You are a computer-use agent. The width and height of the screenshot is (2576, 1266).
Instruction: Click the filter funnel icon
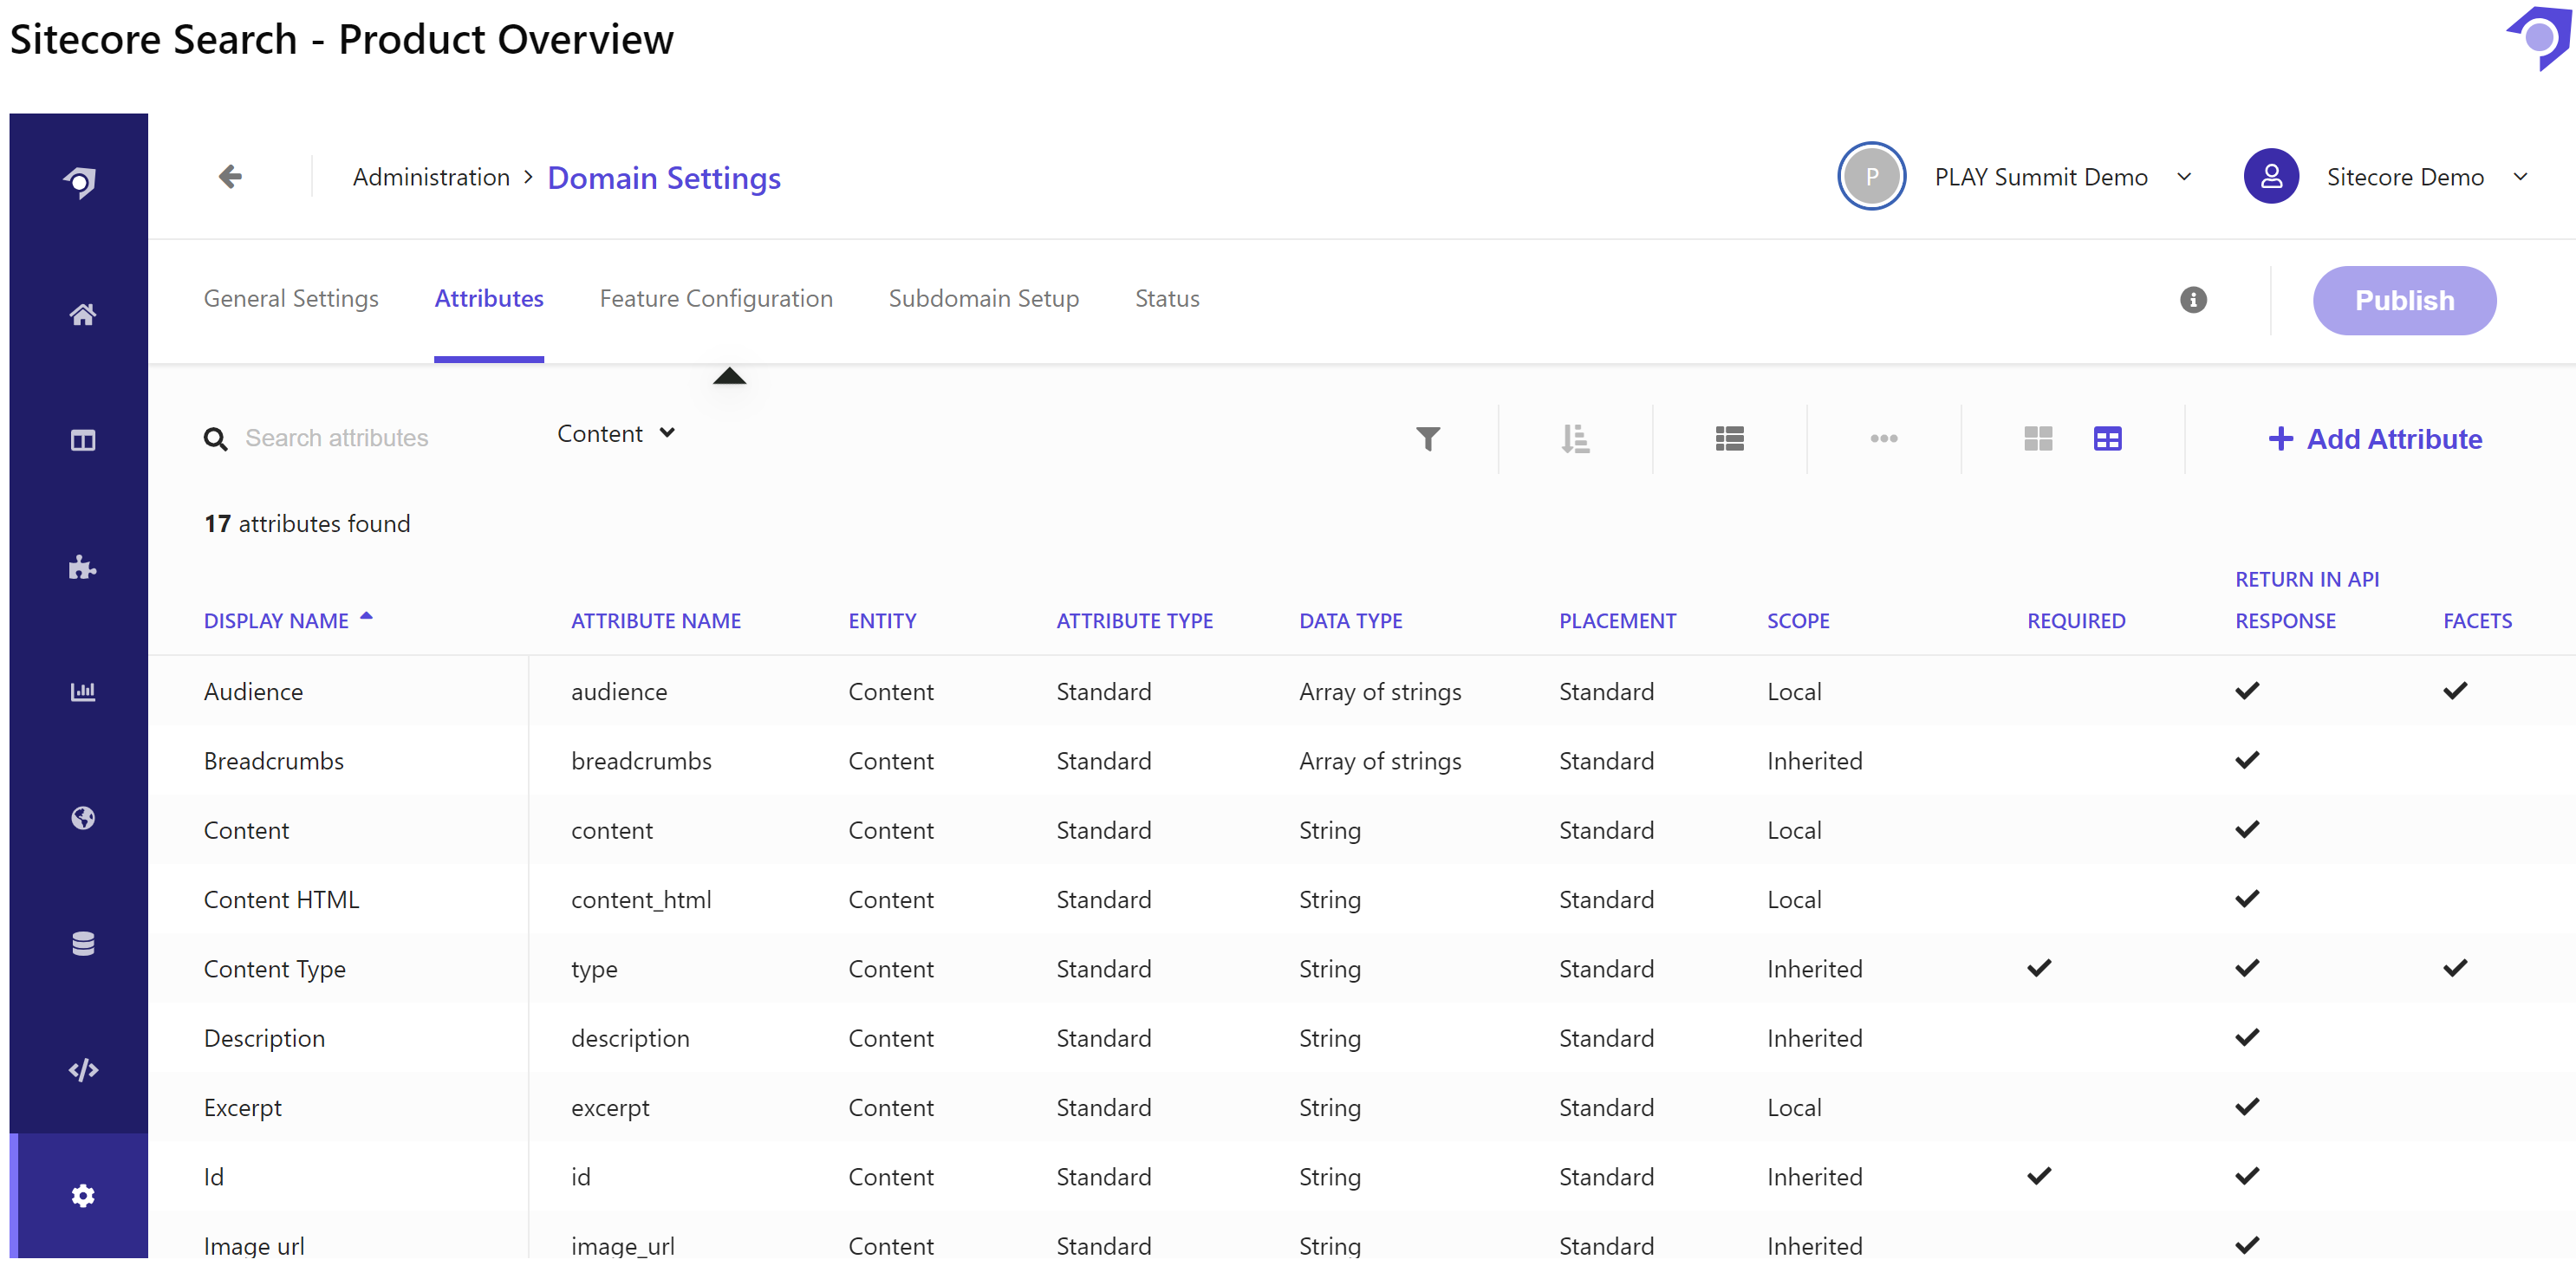coord(1427,438)
